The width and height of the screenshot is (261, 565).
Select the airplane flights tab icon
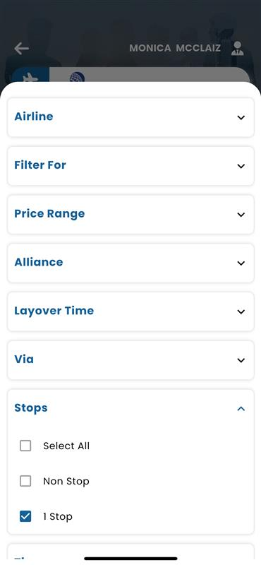tap(30, 76)
